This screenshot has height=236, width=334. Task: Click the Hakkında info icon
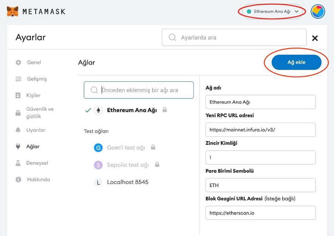pyautogui.click(x=18, y=179)
